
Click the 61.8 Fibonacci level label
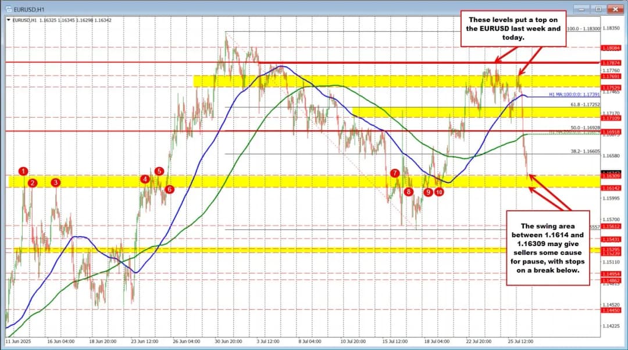[x=583, y=104]
